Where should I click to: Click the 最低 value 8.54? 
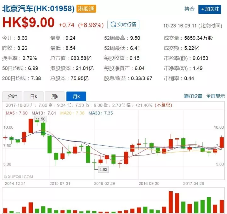pos(71,48)
